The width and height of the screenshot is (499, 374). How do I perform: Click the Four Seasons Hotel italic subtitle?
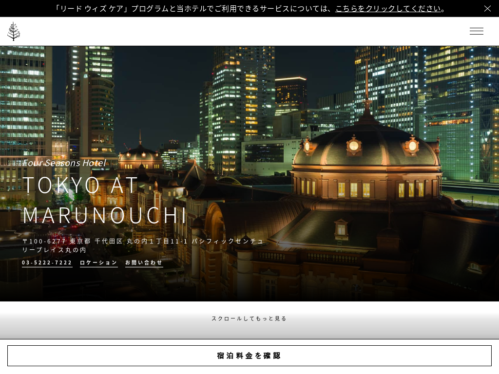(x=64, y=163)
